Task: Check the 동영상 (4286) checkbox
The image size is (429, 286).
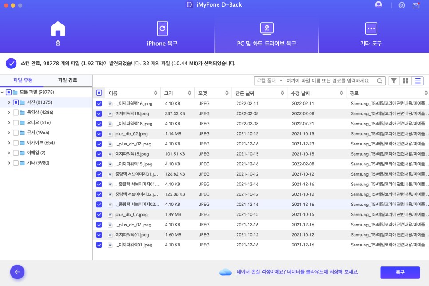Action: [x=16, y=113]
